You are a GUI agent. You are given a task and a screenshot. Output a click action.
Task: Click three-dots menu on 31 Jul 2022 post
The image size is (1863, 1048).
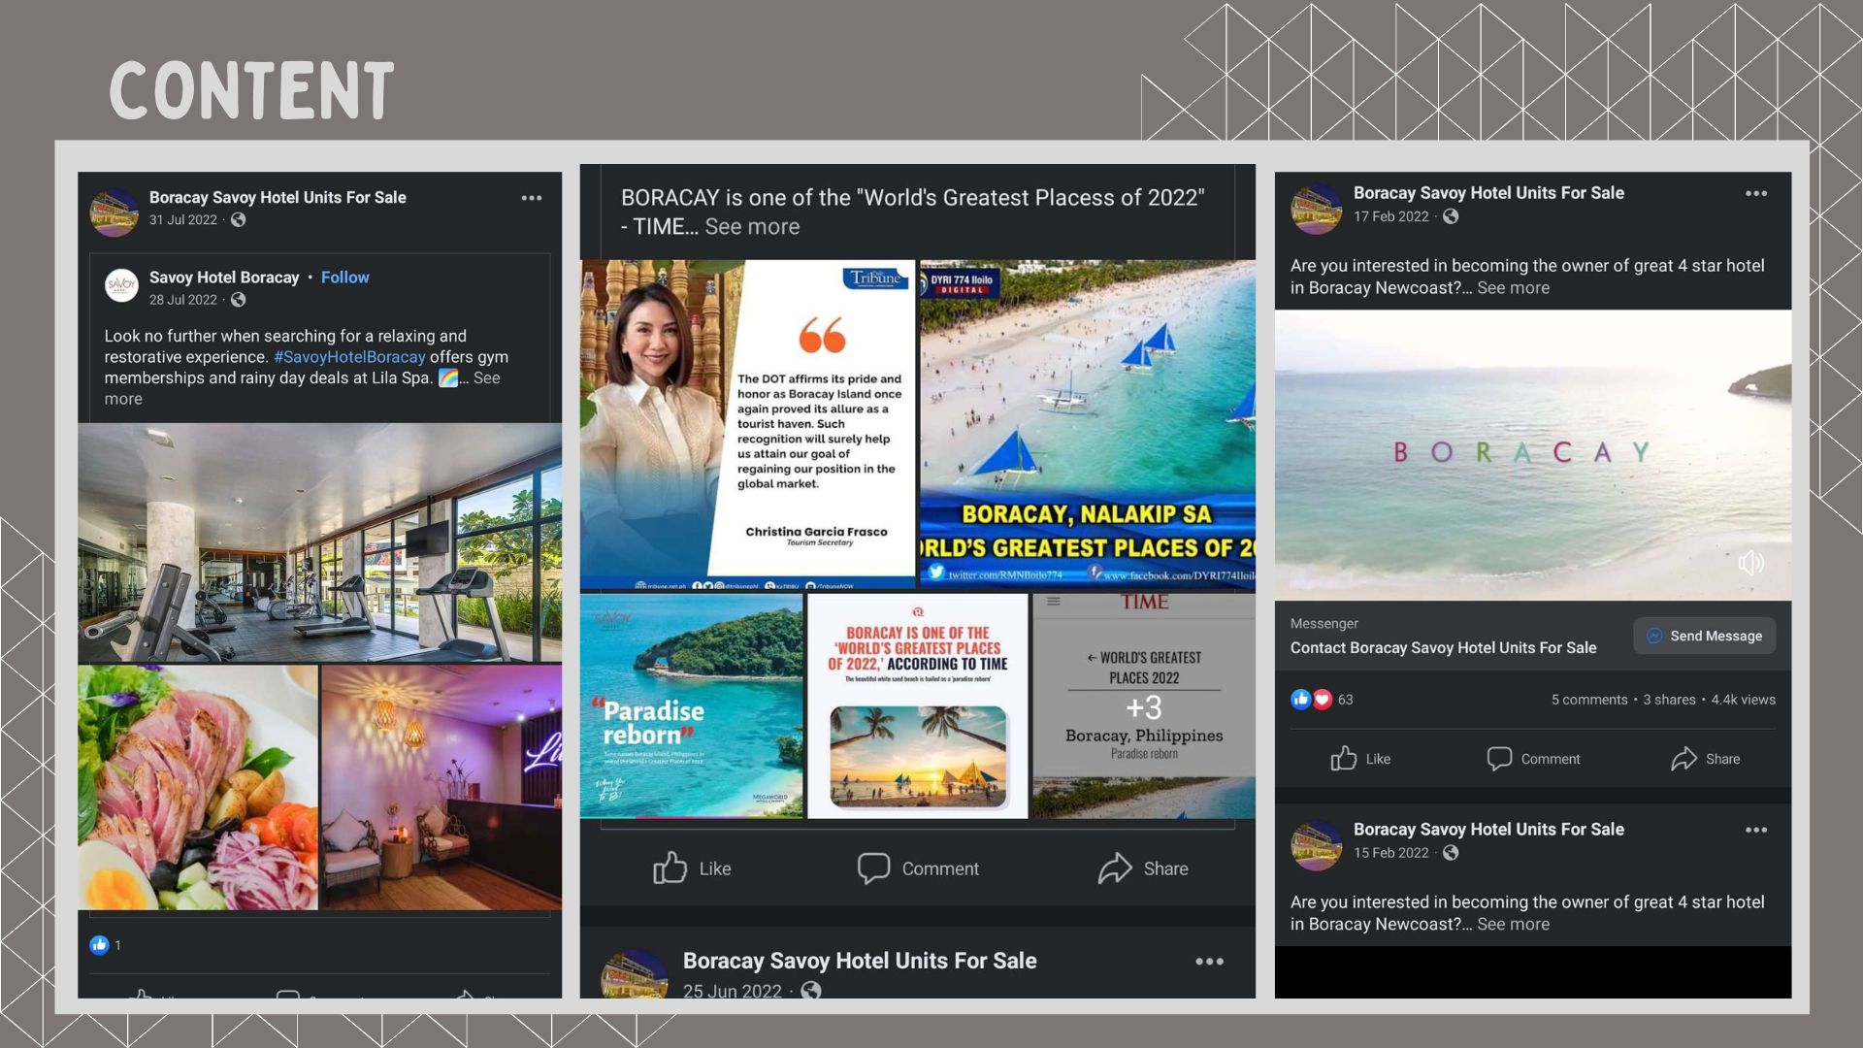click(531, 198)
